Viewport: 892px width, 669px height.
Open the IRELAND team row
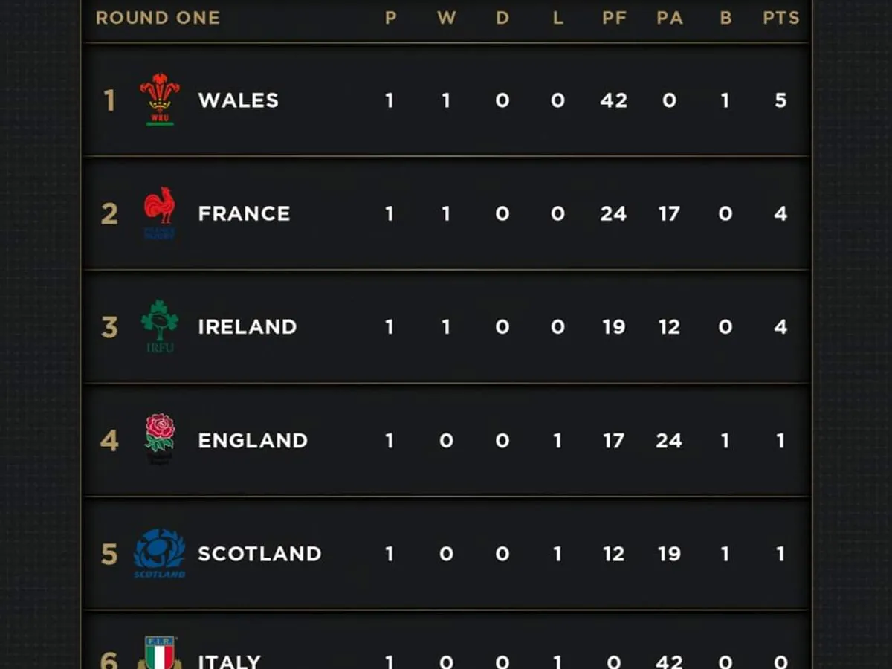click(x=247, y=327)
